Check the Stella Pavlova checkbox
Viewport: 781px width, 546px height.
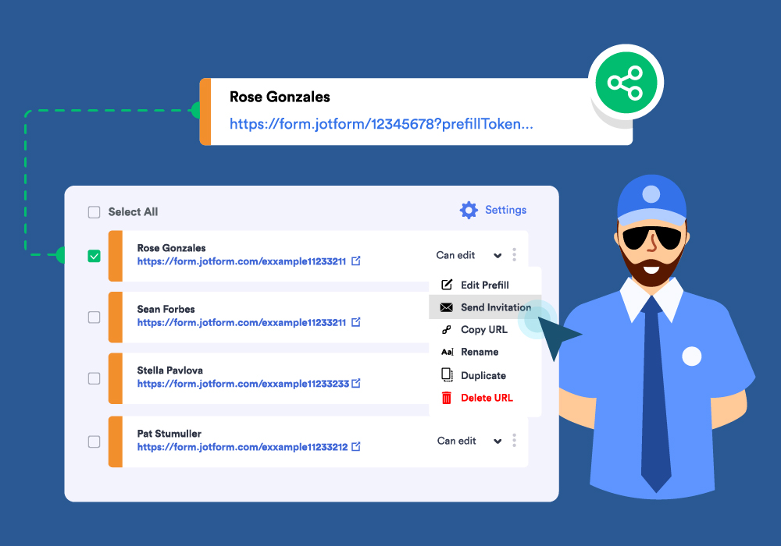point(95,378)
